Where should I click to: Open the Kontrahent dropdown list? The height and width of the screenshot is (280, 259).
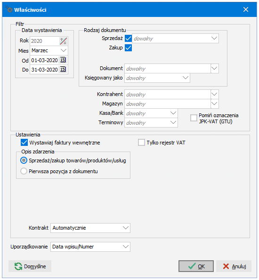214,95
